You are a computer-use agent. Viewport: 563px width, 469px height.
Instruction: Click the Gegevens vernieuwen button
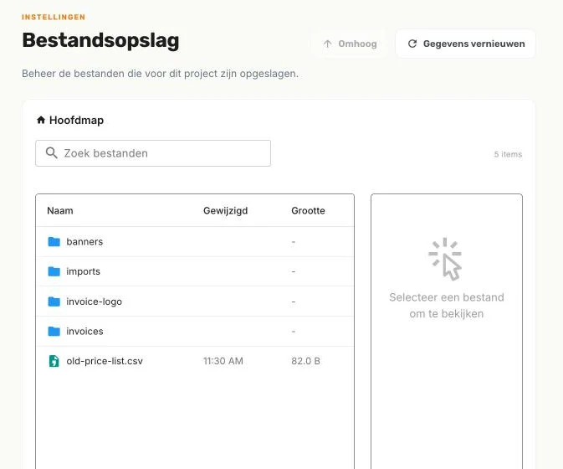(x=465, y=44)
